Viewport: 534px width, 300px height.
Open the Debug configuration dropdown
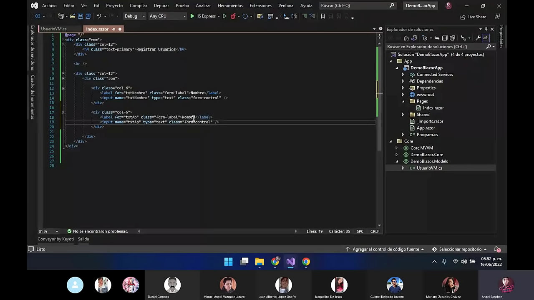[134, 16]
